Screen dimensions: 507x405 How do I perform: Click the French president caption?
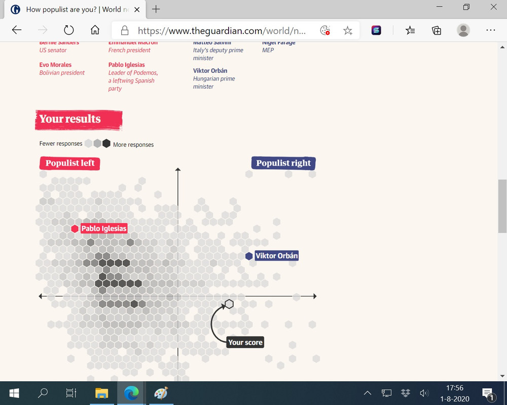[x=129, y=50]
